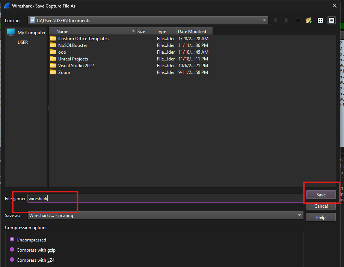This screenshot has width=344, height=267.
Task: Click date '9/11/2...:58 PM' cell
Action: coord(193,72)
